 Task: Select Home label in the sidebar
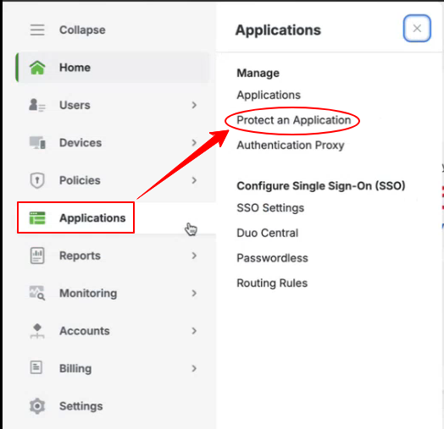[75, 68]
